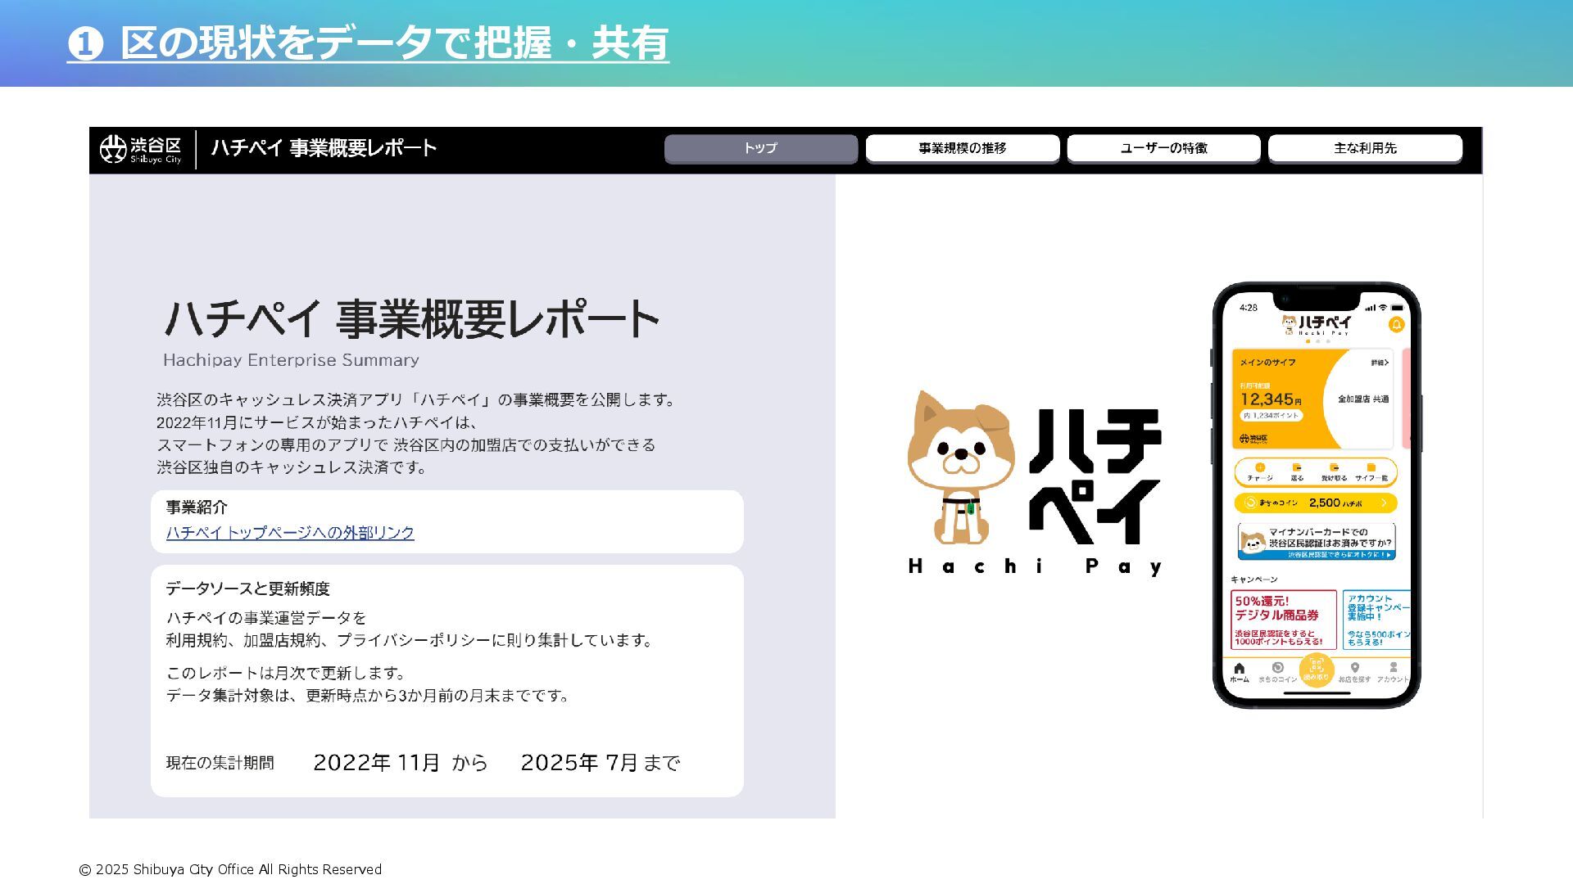Viewport: 1573px width, 884px height.
Task: Open the ユーザーの特徴 tab
Action: pos(1163,148)
